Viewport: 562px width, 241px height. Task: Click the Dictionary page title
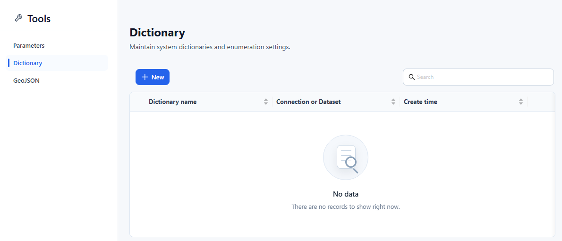pos(157,33)
